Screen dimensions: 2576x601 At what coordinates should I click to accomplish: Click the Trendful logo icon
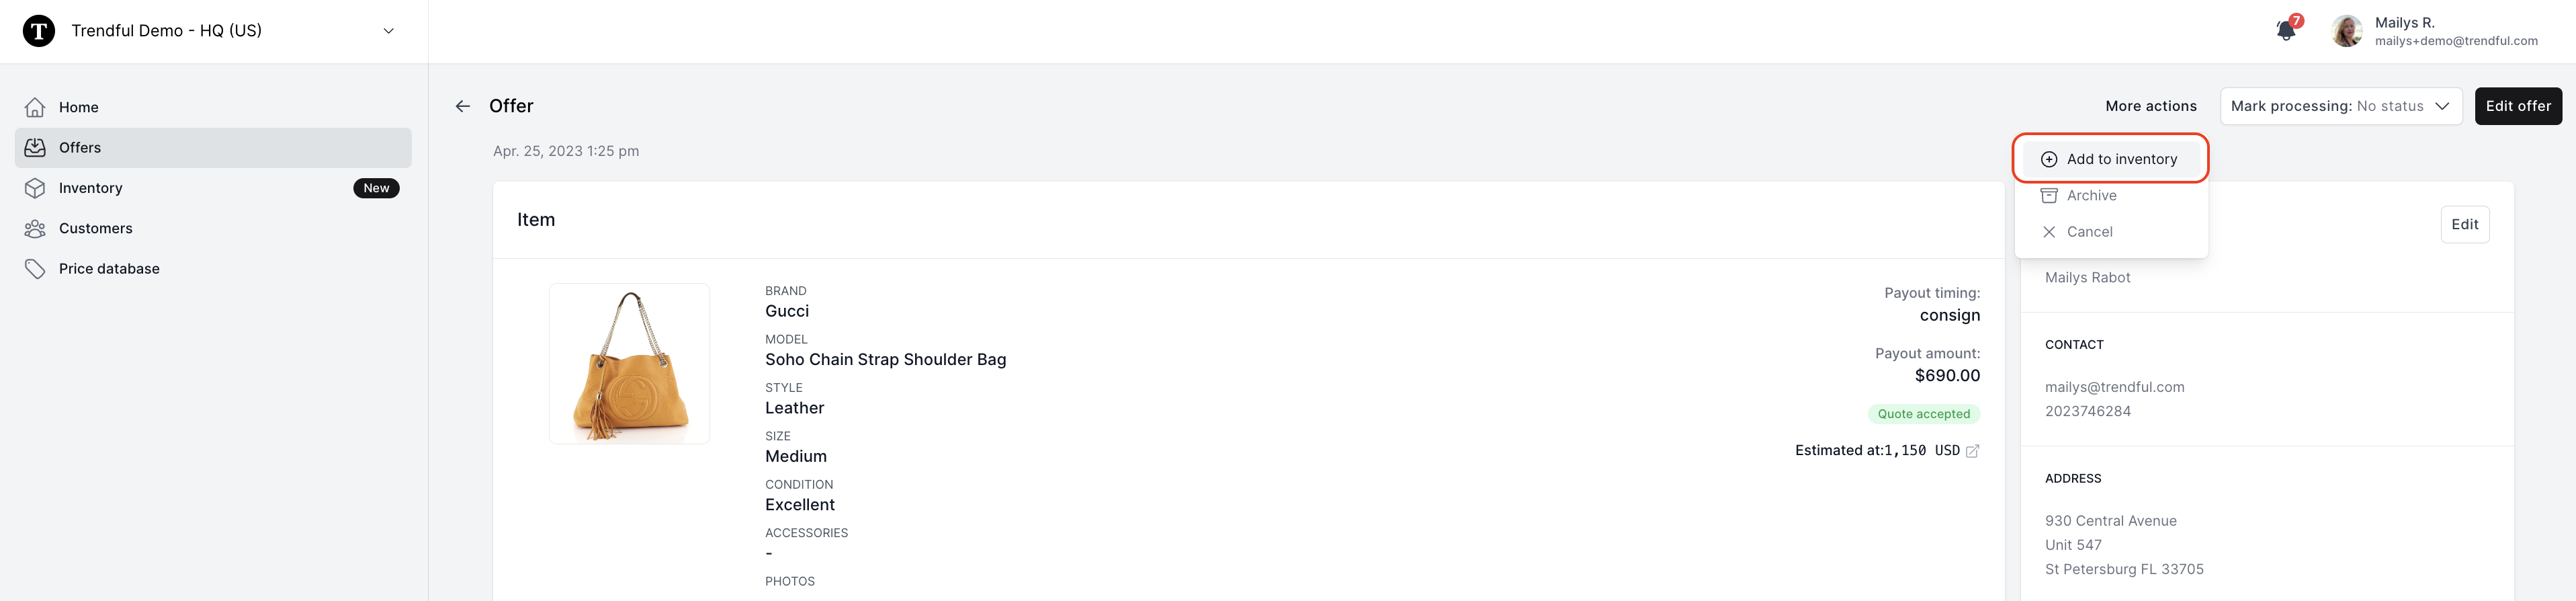click(39, 31)
